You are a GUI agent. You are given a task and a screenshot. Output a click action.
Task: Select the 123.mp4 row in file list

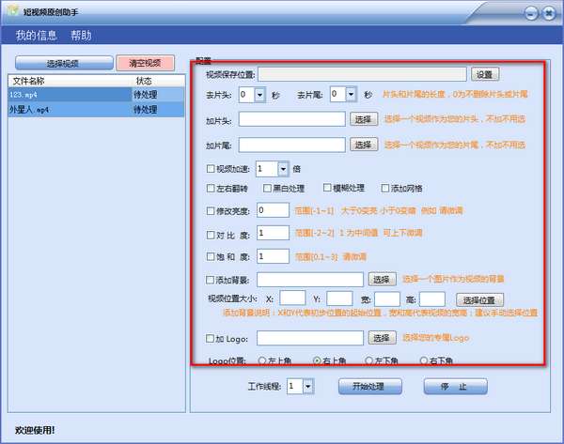pyautogui.click(x=96, y=95)
